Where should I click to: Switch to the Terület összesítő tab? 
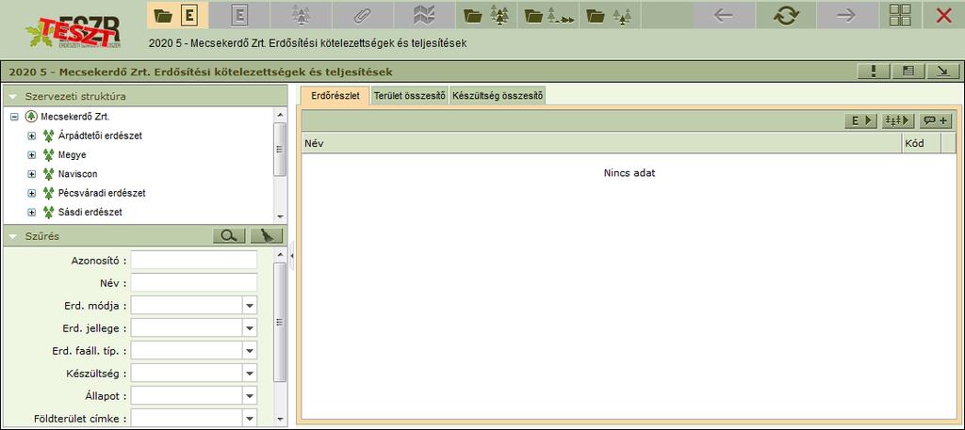[409, 96]
